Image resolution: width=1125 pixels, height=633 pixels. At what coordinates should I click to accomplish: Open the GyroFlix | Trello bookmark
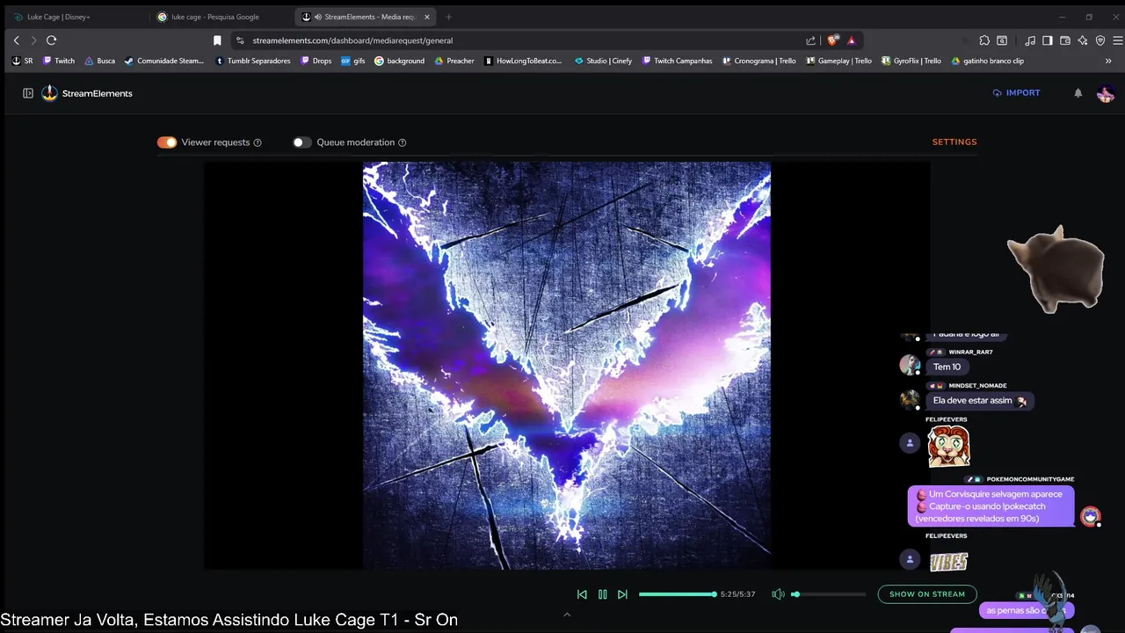[911, 62]
